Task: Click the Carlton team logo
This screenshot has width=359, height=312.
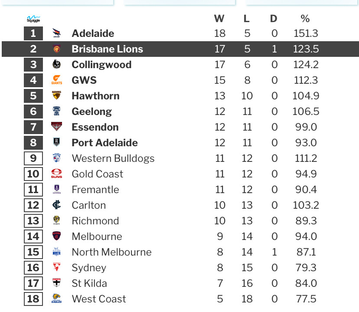Action: click(x=56, y=205)
